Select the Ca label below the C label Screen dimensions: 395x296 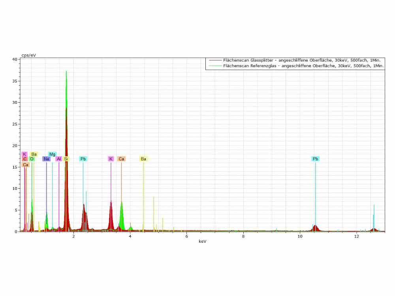coord(25,165)
